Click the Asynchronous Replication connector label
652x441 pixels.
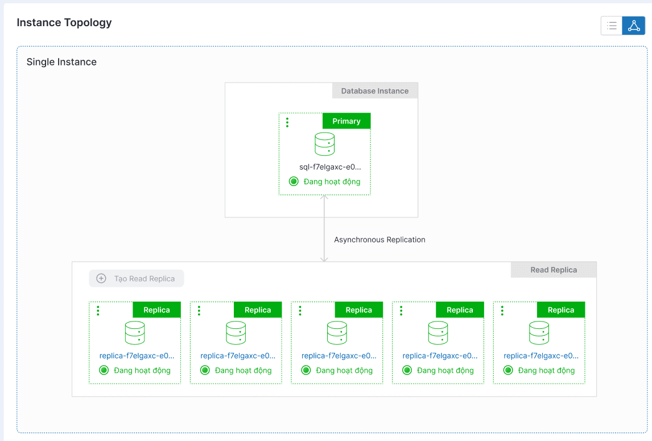[x=379, y=240]
